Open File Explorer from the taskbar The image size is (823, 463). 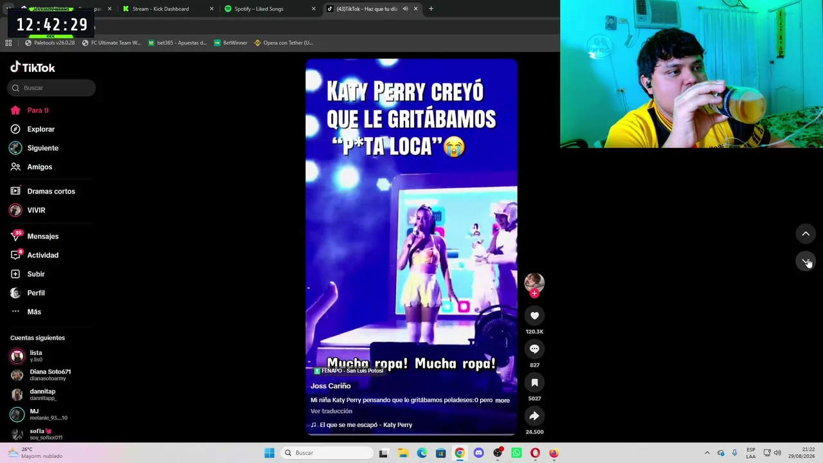point(403,453)
